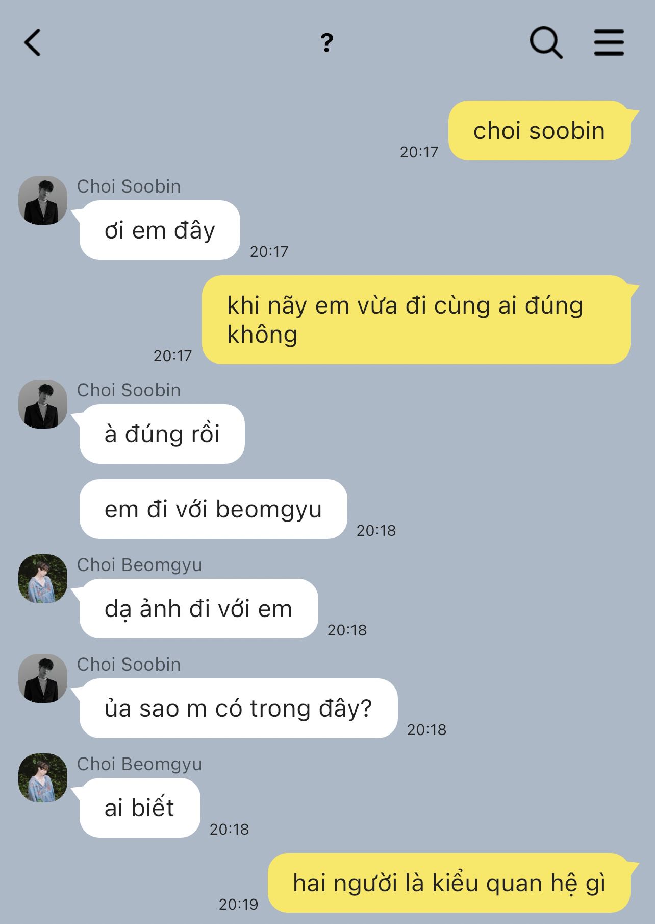Tap the 'hai người là kiểu quan hệ gì' bubble
Viewport: 655px width, 924px height.
pyautogui.click(x=449, y=883)
